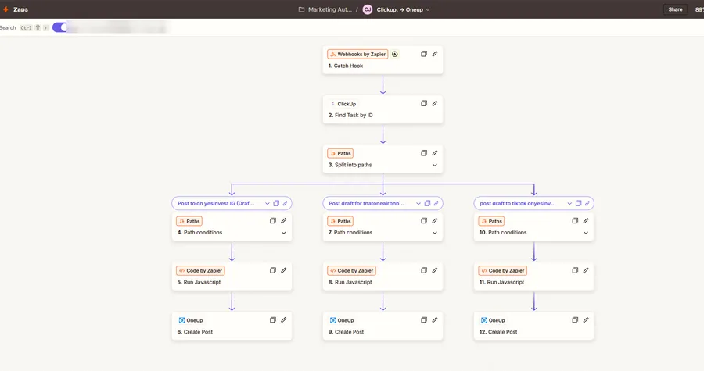Click the CJ owner avatar
Screen dimensions: 704x371
[368, 9]
